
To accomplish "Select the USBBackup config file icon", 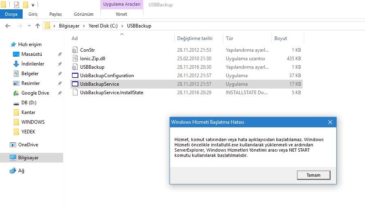I will [75, 67].
